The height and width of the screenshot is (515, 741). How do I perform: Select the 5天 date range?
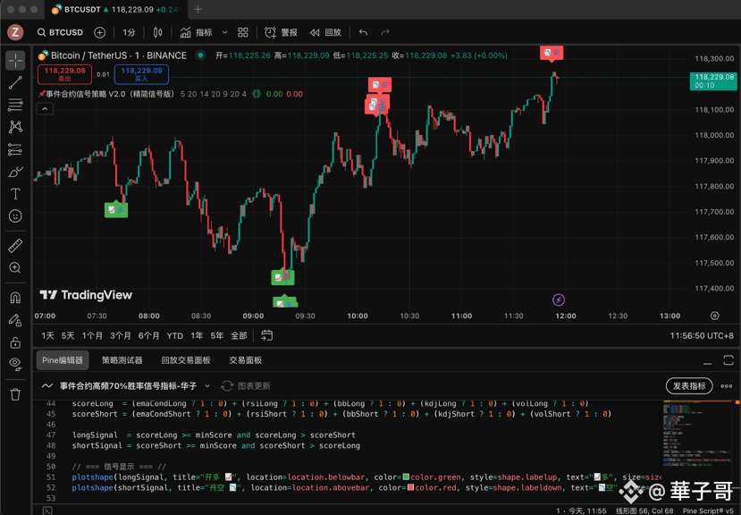coord(68,336)
